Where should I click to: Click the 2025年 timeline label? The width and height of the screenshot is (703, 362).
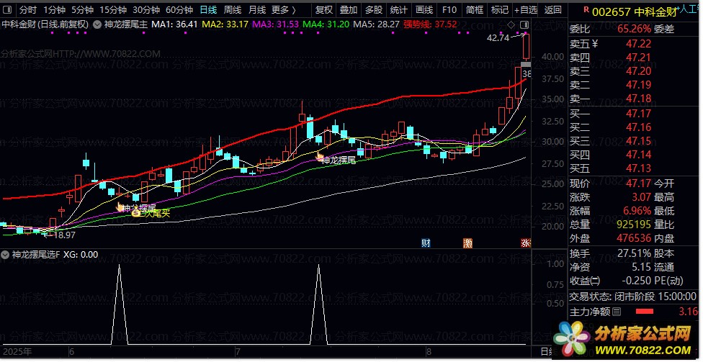[17, 352]
